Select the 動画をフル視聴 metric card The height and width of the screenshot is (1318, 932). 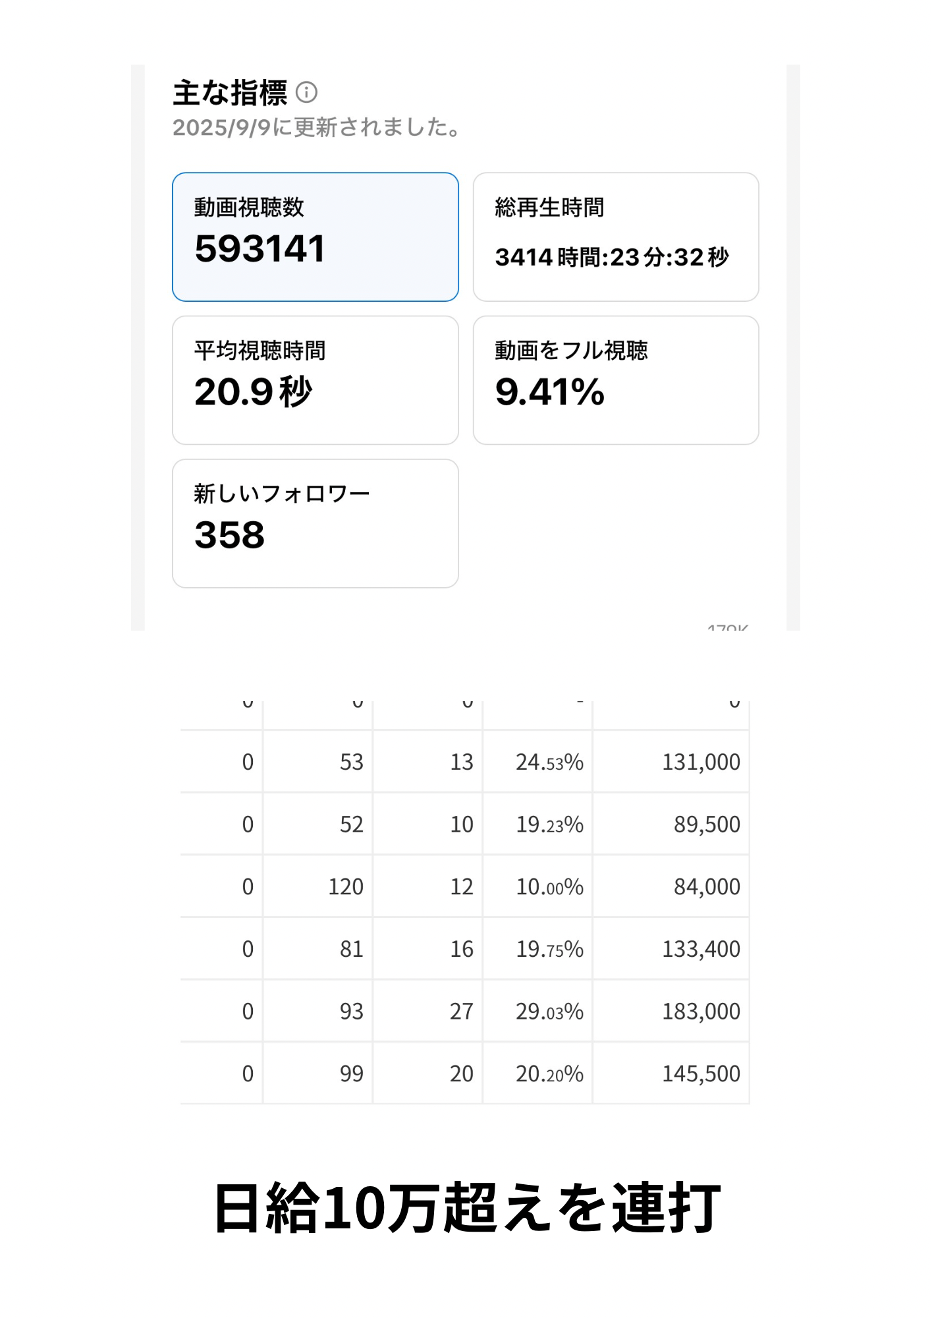coord(615,380)
